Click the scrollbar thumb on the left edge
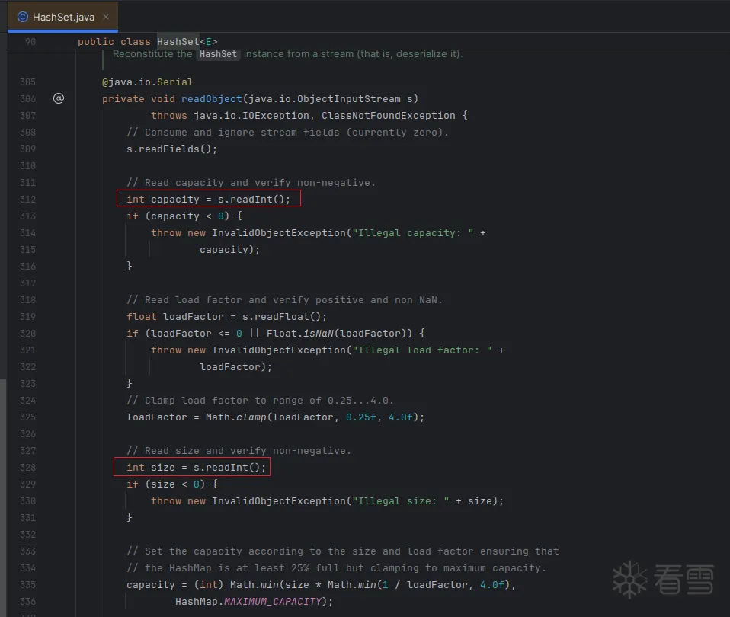 [x=3, y=498]
